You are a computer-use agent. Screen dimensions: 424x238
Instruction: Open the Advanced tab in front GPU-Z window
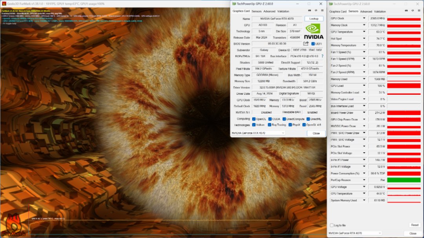[x=269, y=11]
